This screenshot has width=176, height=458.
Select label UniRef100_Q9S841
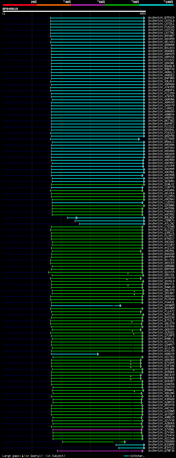pyautogui.click(x=161, y=130)
